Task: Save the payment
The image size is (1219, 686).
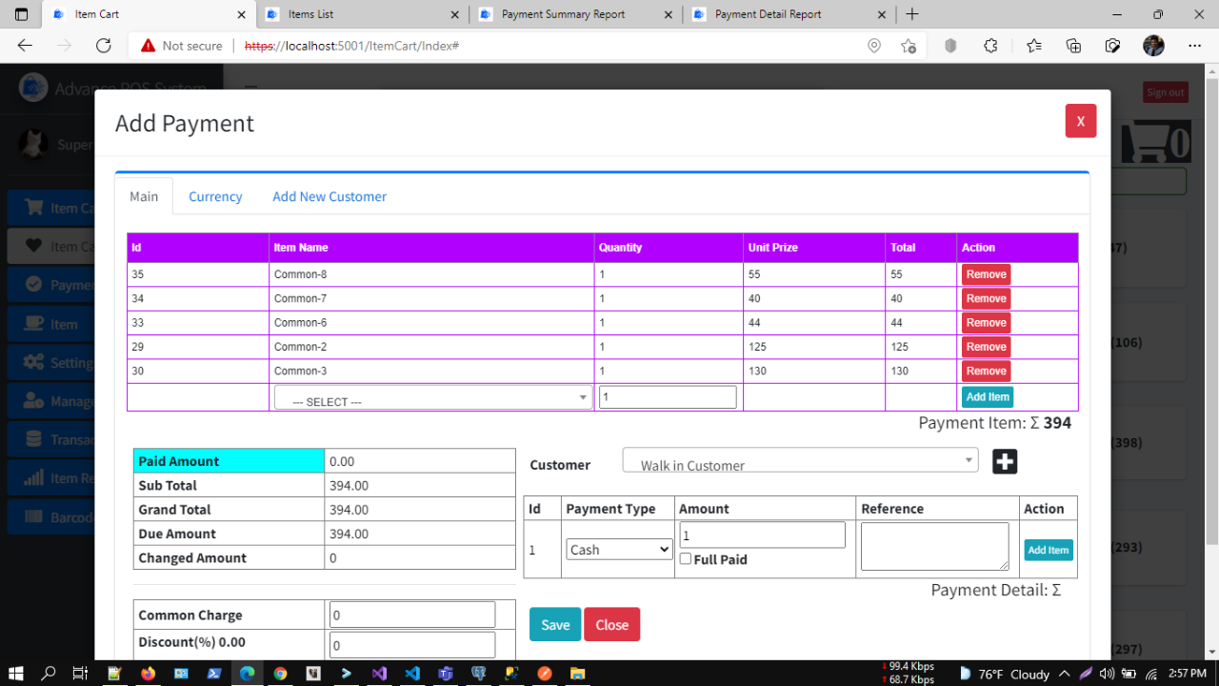Action: tap(554, 624)
